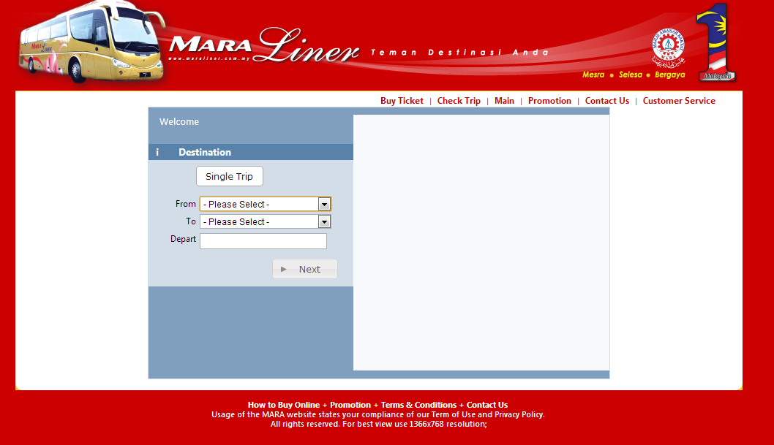
Task: Open Customer Service menu item
Action: (x=679, y=101)
